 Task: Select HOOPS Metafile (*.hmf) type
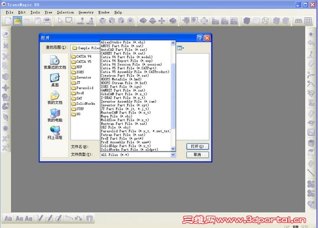tap(121, 79)
